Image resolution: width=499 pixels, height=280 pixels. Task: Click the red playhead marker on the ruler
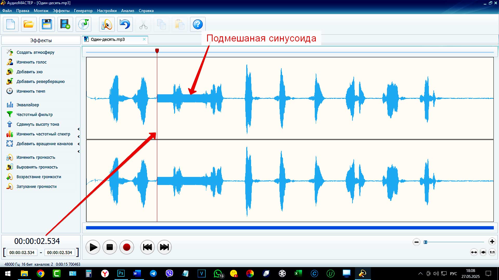click(157, 51)
